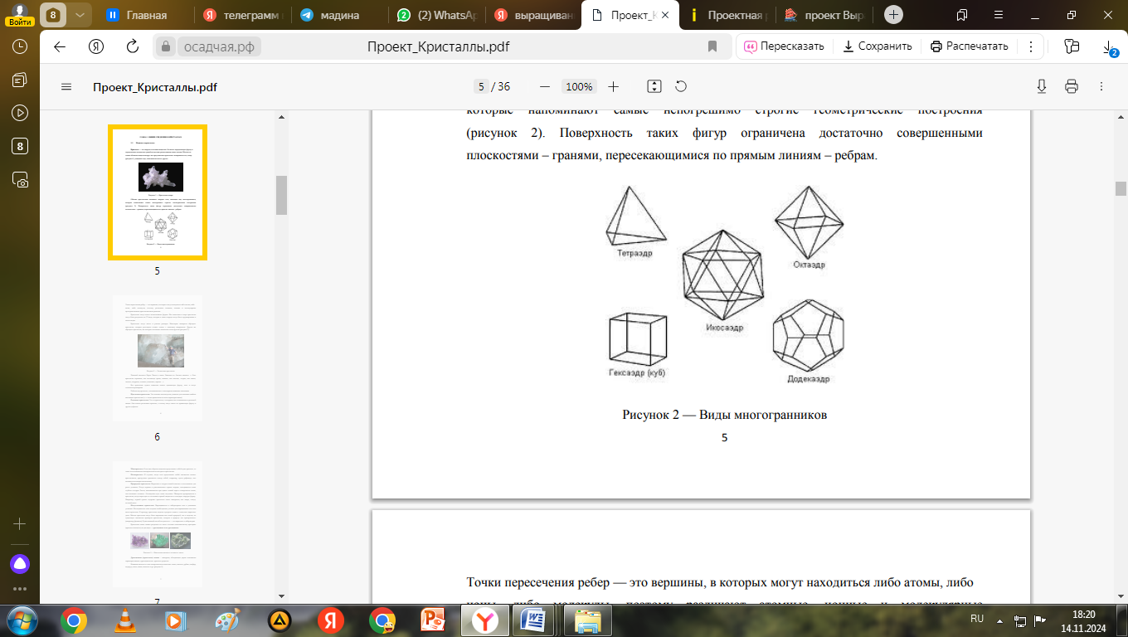Click the Сохранить button
The image size is (1128, 637).
coord(877,46)
